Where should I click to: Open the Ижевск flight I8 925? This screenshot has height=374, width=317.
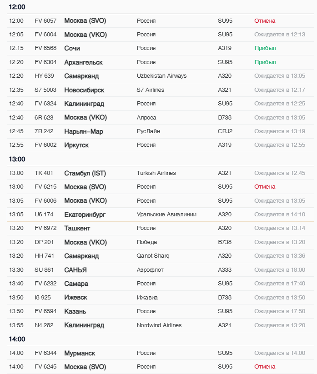(75, 298)
